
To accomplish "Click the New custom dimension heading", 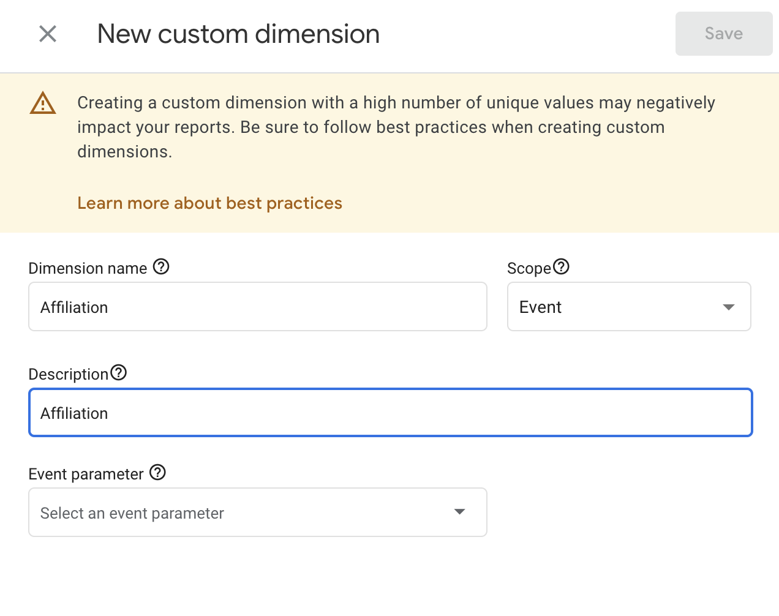I will (x=238, y=34).
